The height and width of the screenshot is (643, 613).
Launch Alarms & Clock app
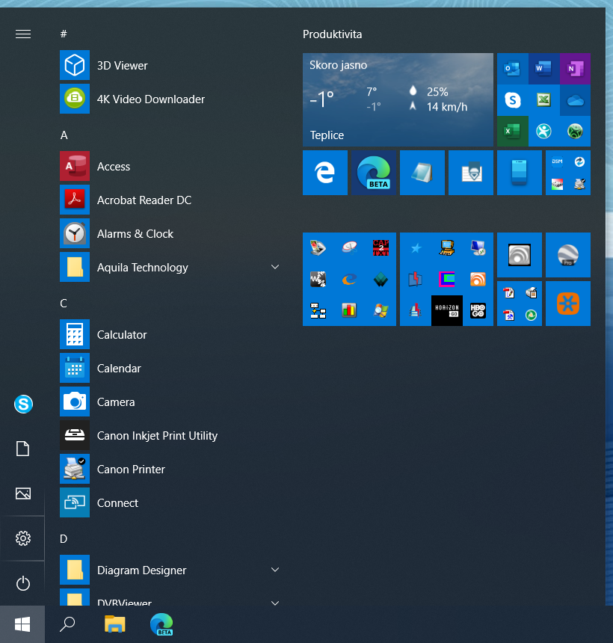(x=135, y=234)
